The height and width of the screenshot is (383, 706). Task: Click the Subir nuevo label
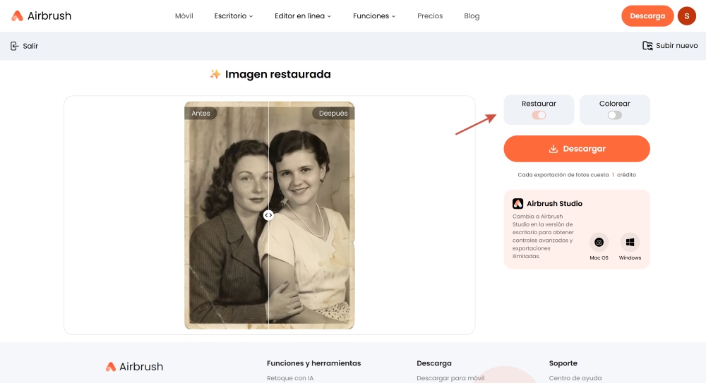677,45
